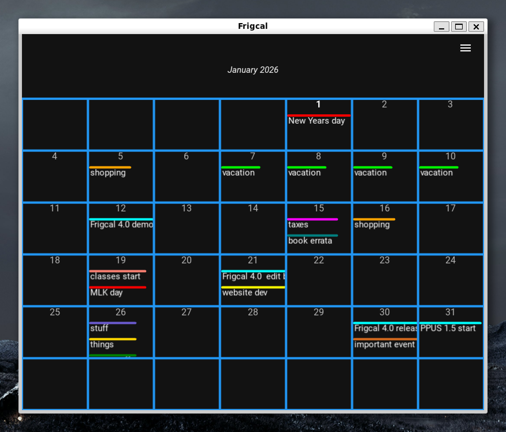Select the New Years day event

pos(317,121)
